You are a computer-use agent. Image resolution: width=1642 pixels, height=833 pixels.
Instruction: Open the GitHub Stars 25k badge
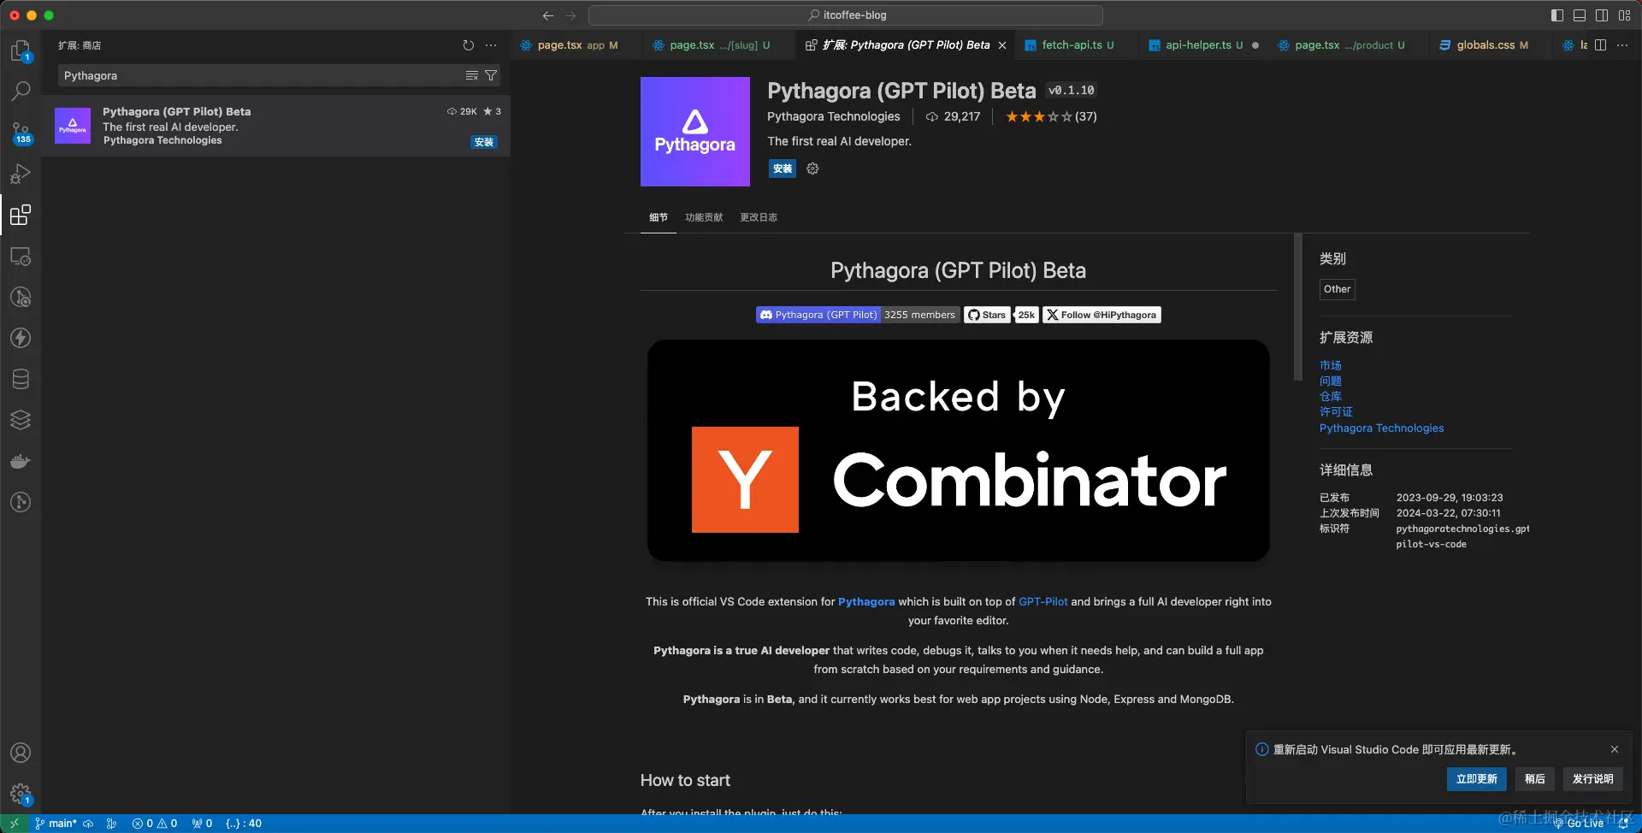[x=1001, y=315]
